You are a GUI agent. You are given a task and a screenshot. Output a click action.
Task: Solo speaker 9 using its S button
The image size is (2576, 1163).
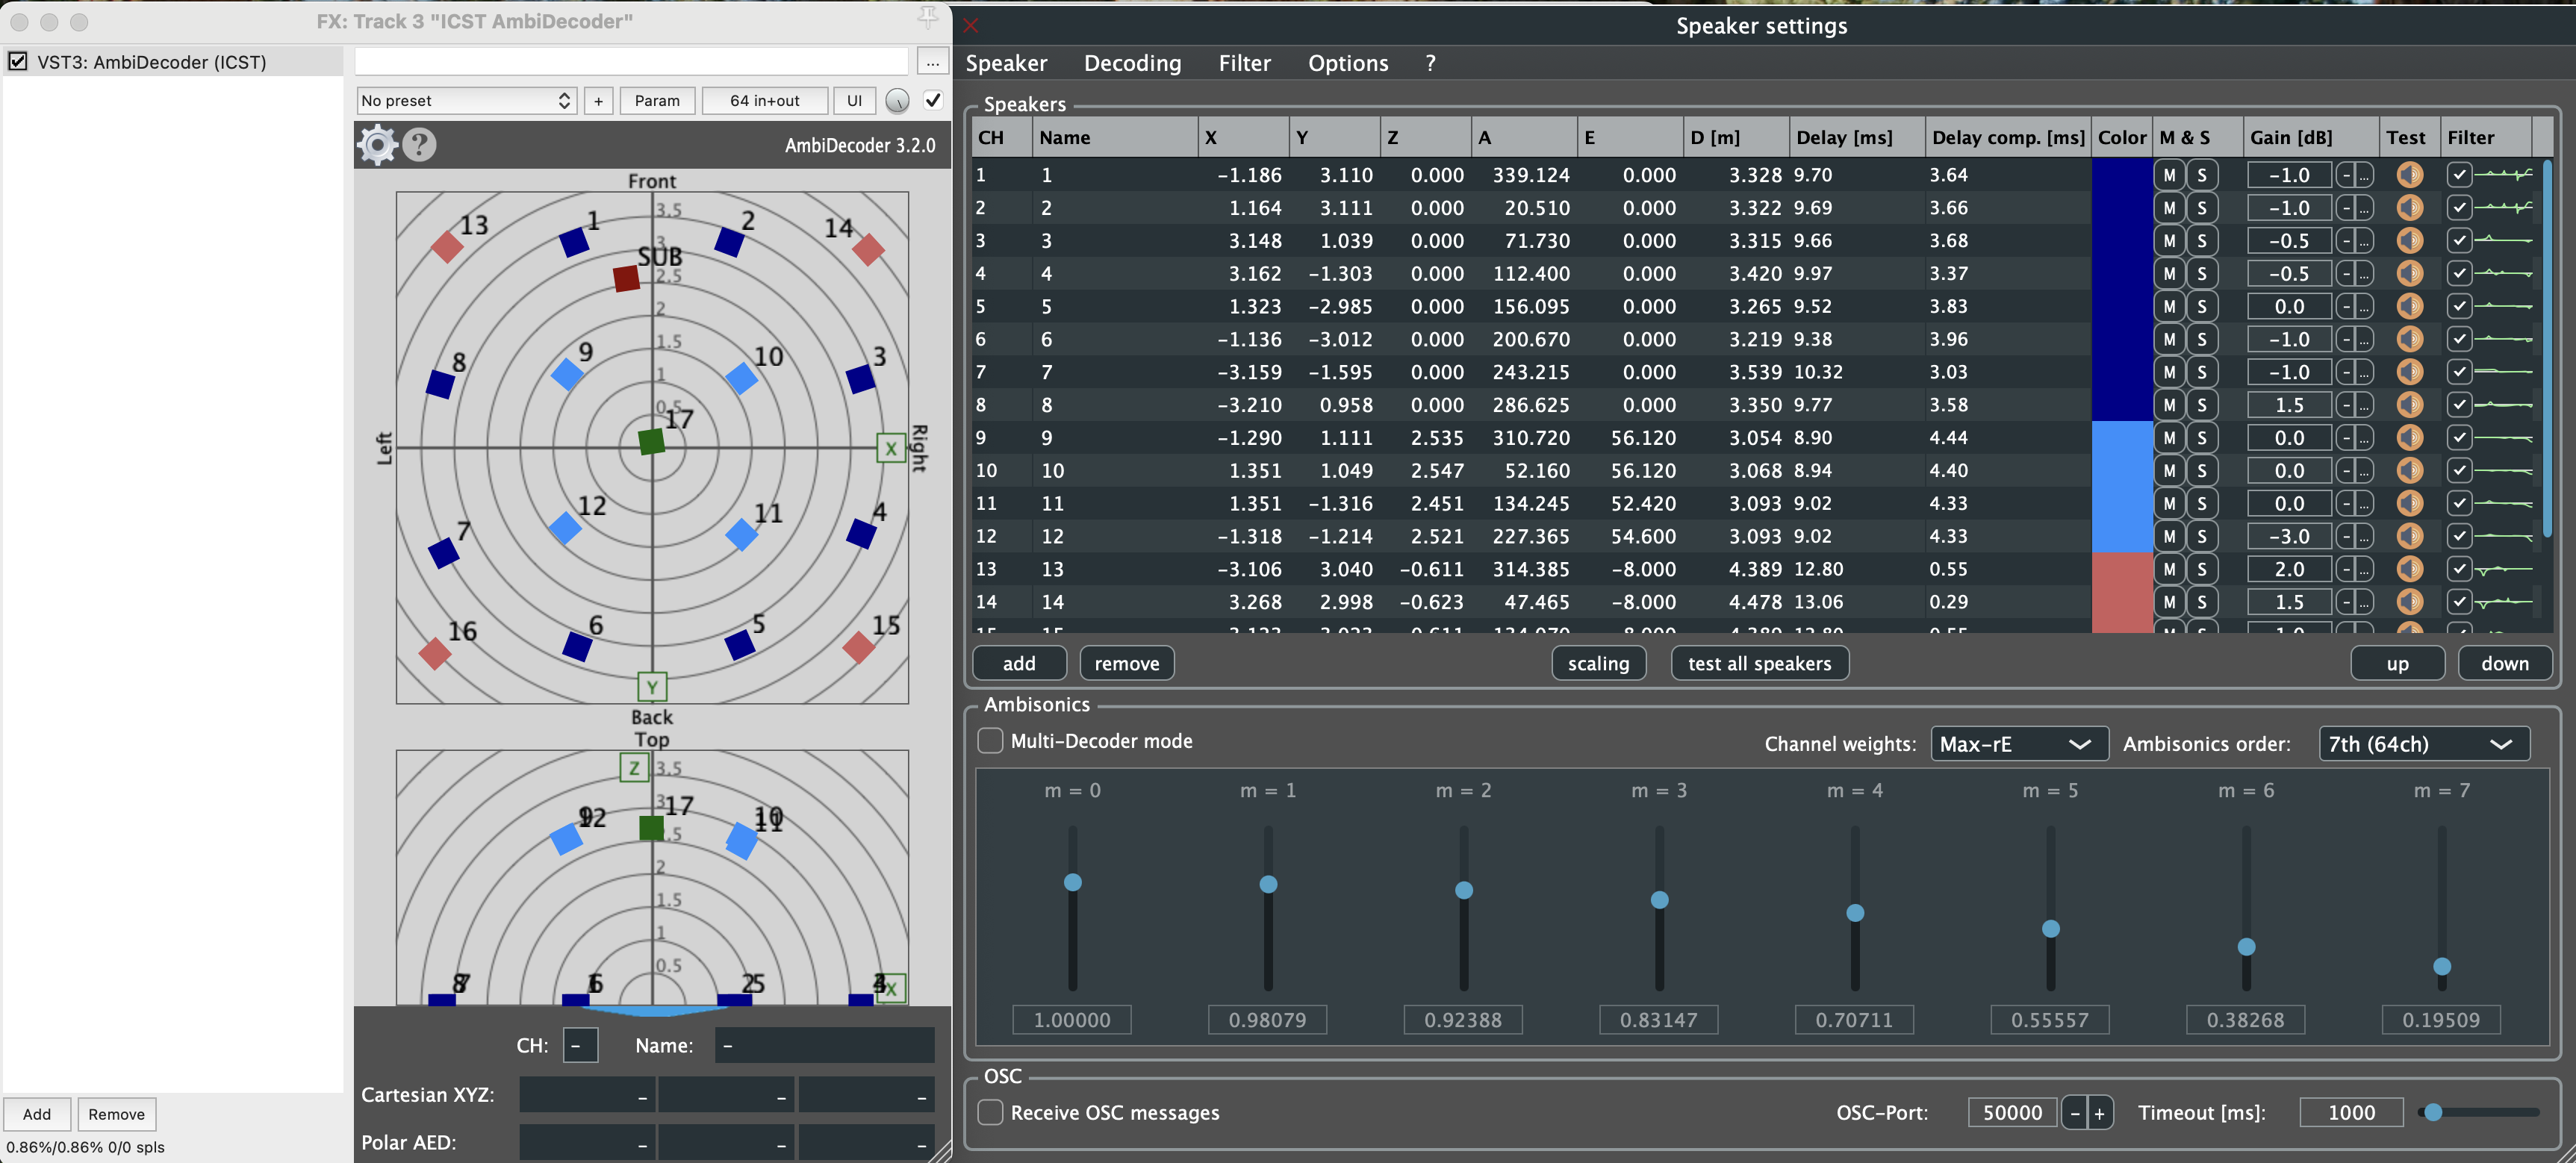tap(2201, 438)
